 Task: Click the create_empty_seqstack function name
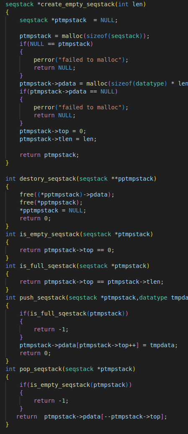click(x=78, y=5)
